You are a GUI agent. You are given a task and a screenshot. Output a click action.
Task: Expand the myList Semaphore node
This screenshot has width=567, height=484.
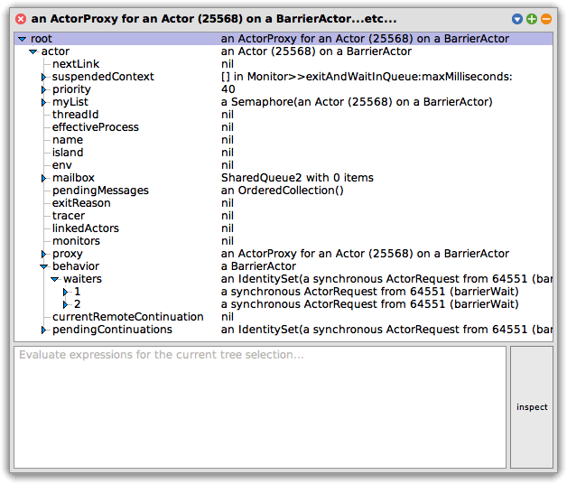click(x=43, y=102)
